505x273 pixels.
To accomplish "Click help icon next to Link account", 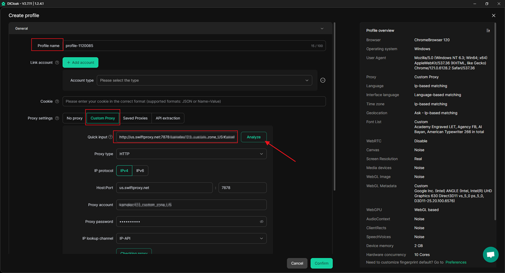I will pyautogui.click(x=57, y=63).
